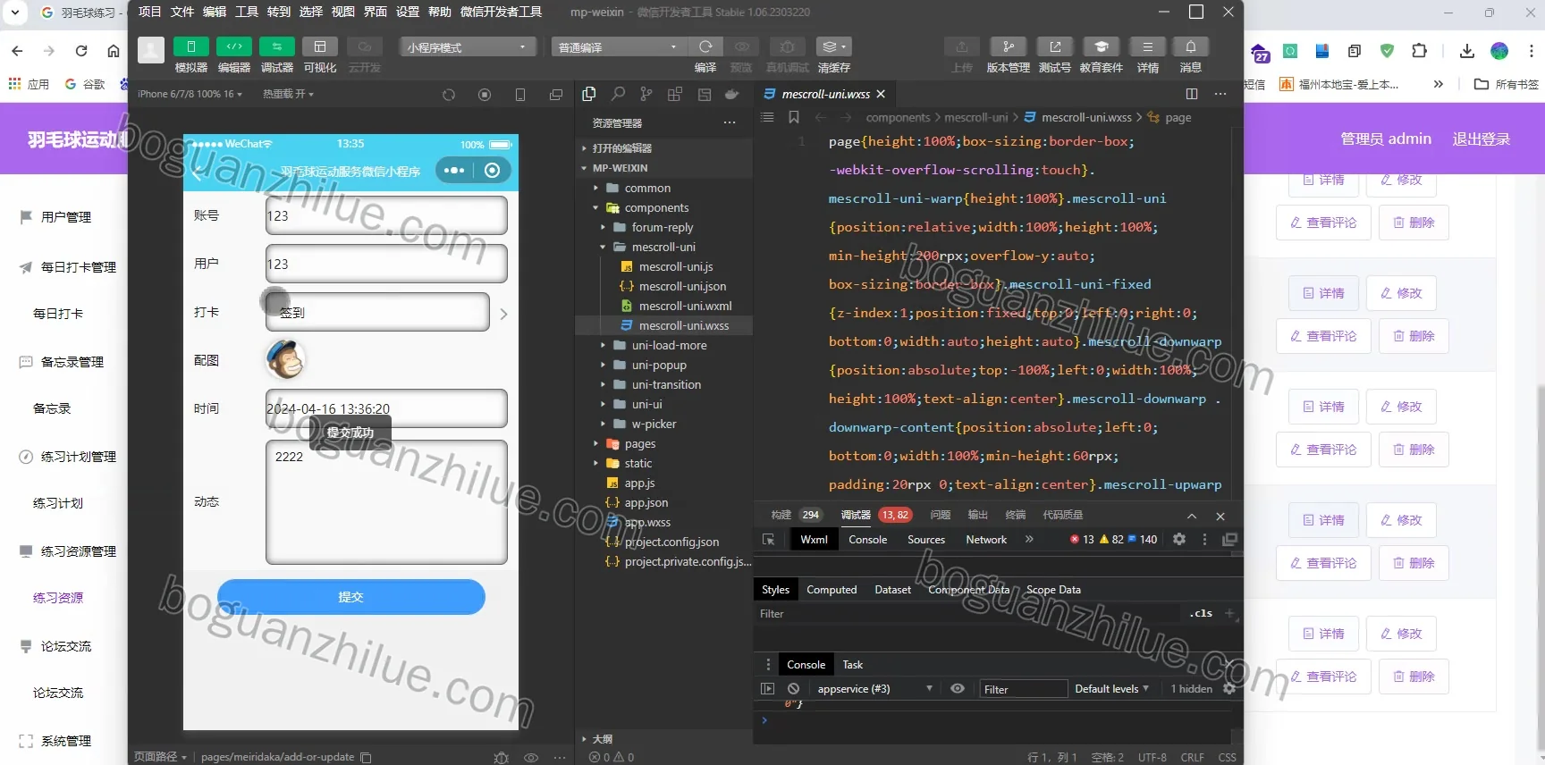1545x765 pixels.
Task: Open mescroll-uni.js file
Action: click(676, 266)
